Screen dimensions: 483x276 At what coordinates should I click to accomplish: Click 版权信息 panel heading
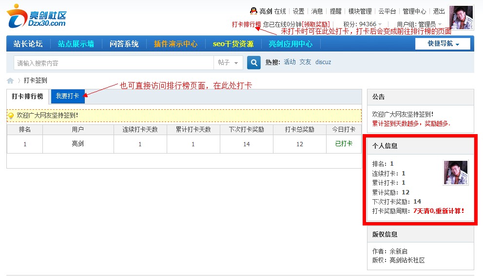pos(385,235)
